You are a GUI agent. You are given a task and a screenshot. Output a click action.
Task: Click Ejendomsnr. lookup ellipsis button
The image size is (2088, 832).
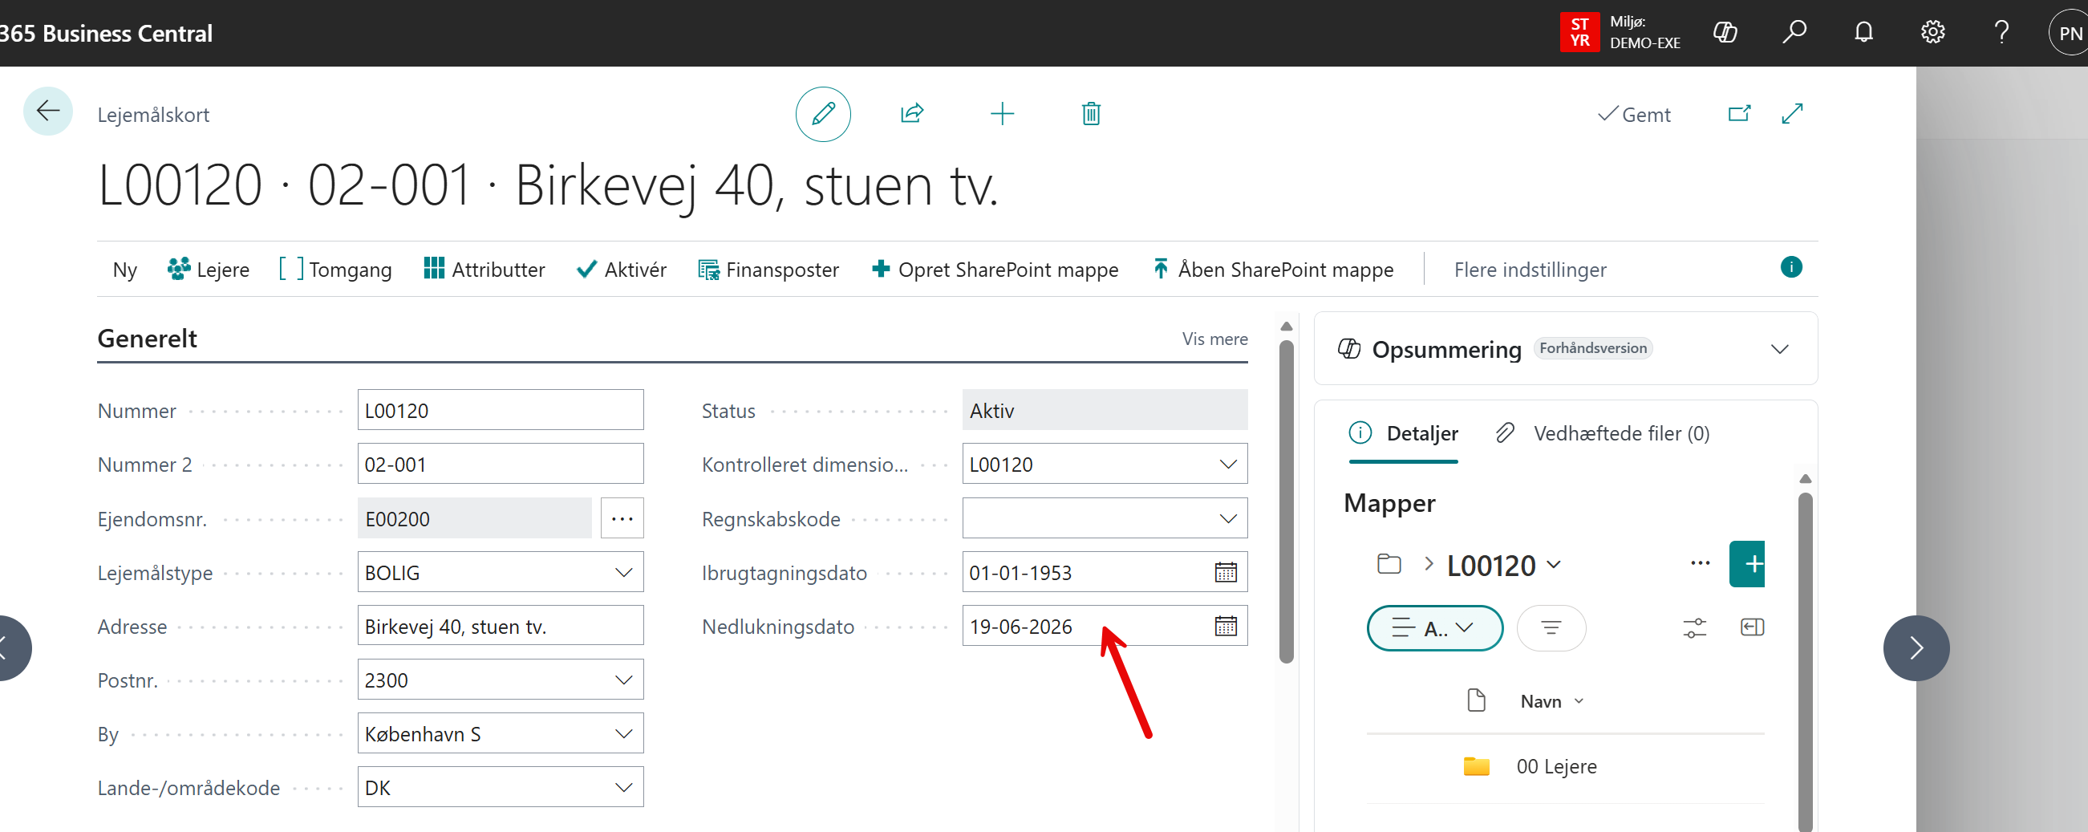tap(622, 518)
